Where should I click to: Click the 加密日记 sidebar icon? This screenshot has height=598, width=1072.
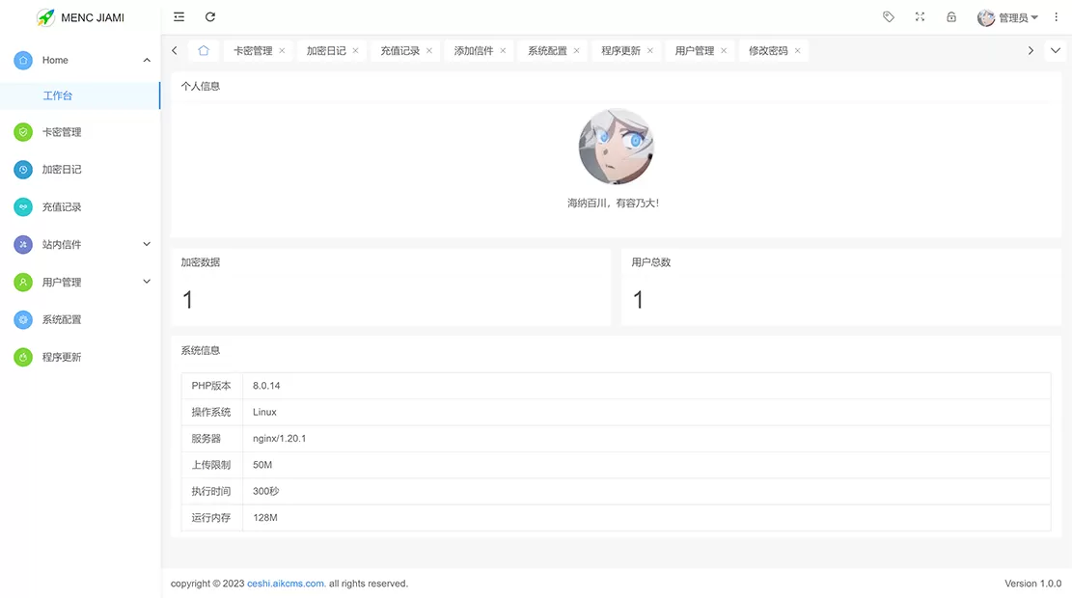[x=23, y=169]
